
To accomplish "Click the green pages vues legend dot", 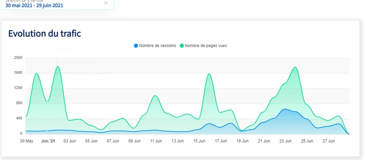I will point(182,46).
